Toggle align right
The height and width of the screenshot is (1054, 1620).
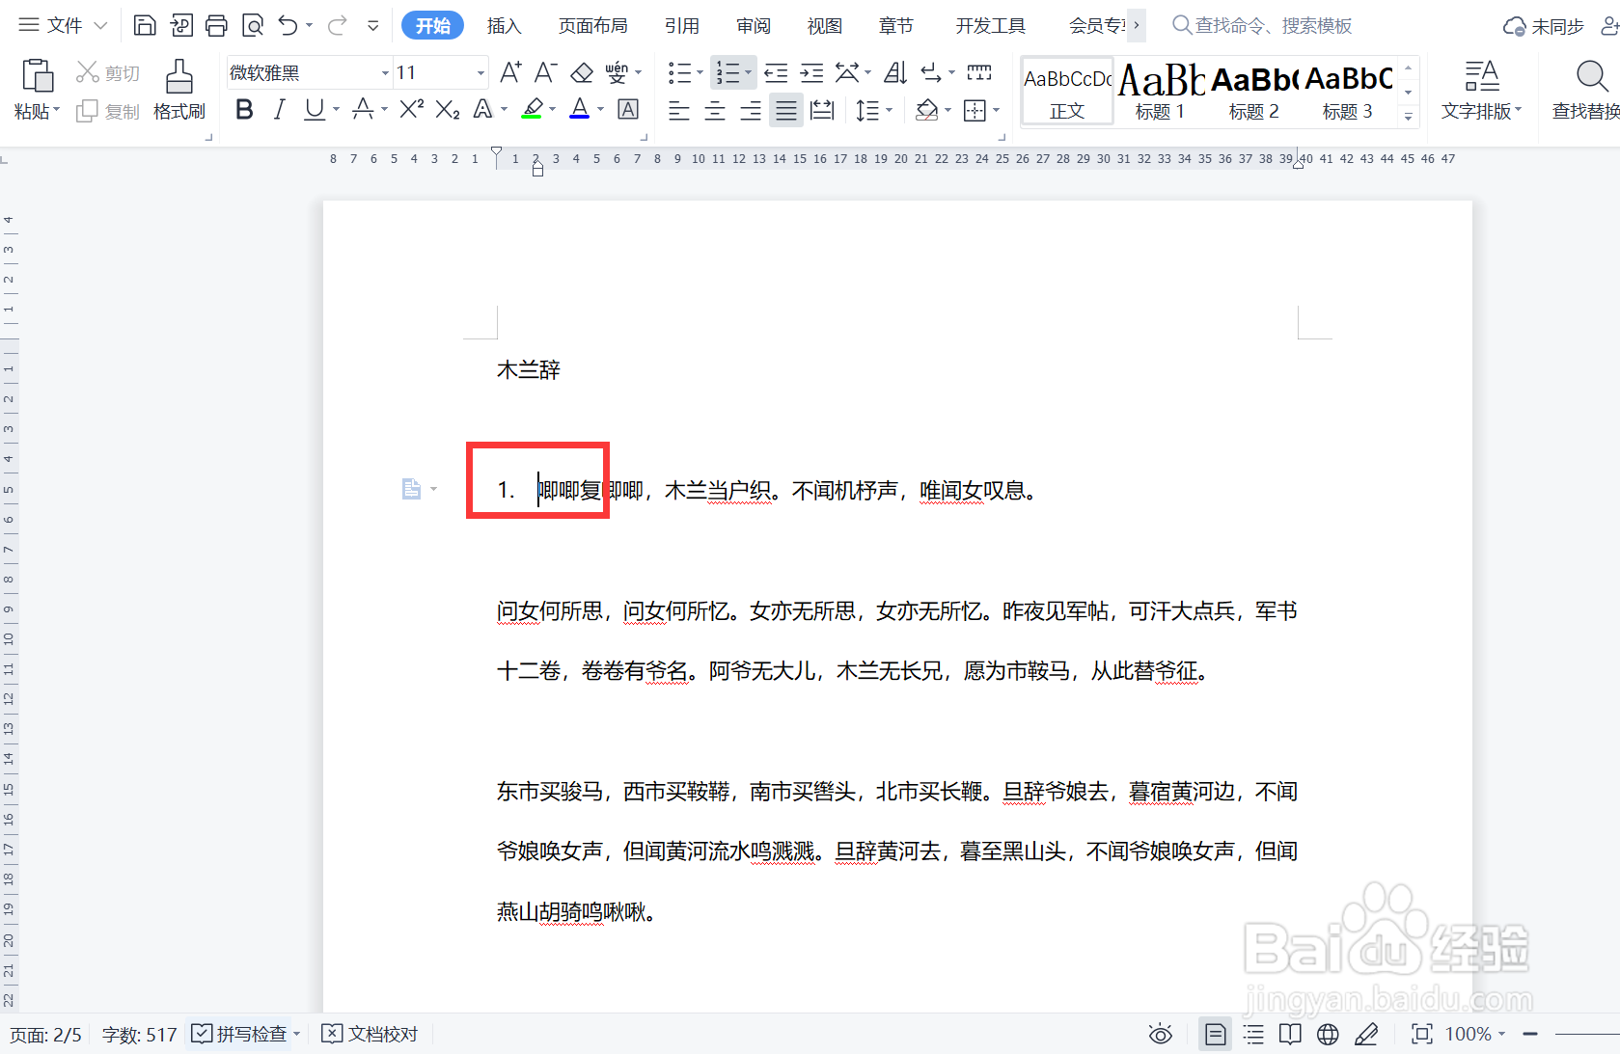click(x=751, y=111)
